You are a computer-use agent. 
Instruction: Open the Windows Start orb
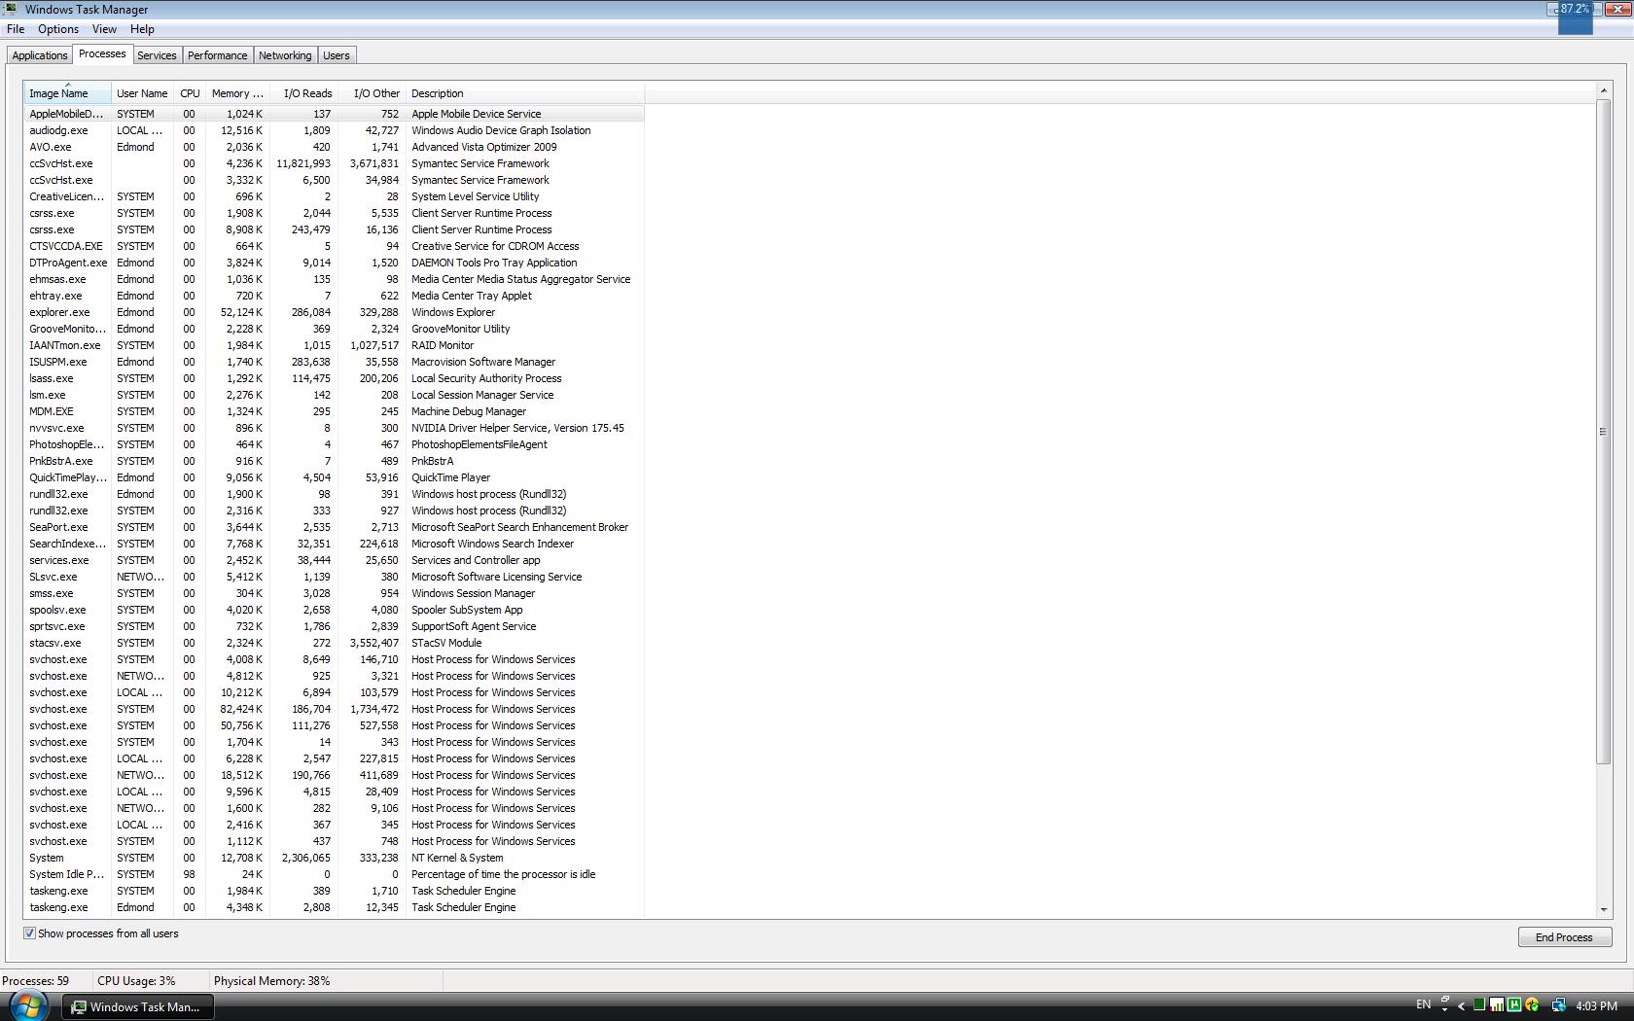tap(28, 1005)
